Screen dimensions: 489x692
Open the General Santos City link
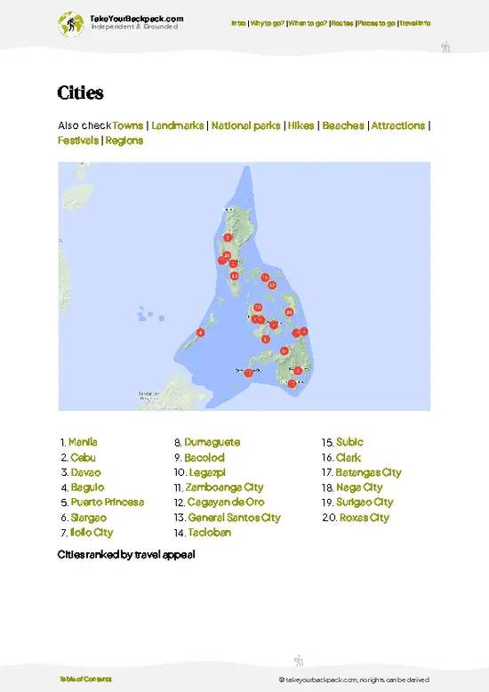pyautogui.click(x=235, y=518)
